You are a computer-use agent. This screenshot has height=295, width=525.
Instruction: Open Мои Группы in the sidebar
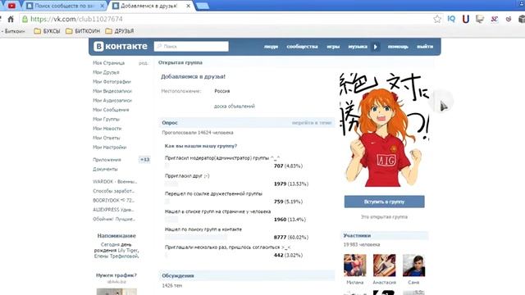106,119
